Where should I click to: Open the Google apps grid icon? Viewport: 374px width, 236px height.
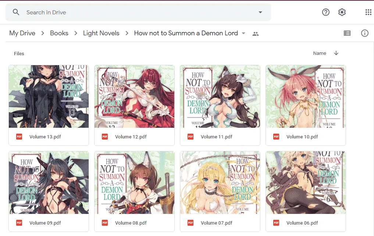(x=368, y=12)
